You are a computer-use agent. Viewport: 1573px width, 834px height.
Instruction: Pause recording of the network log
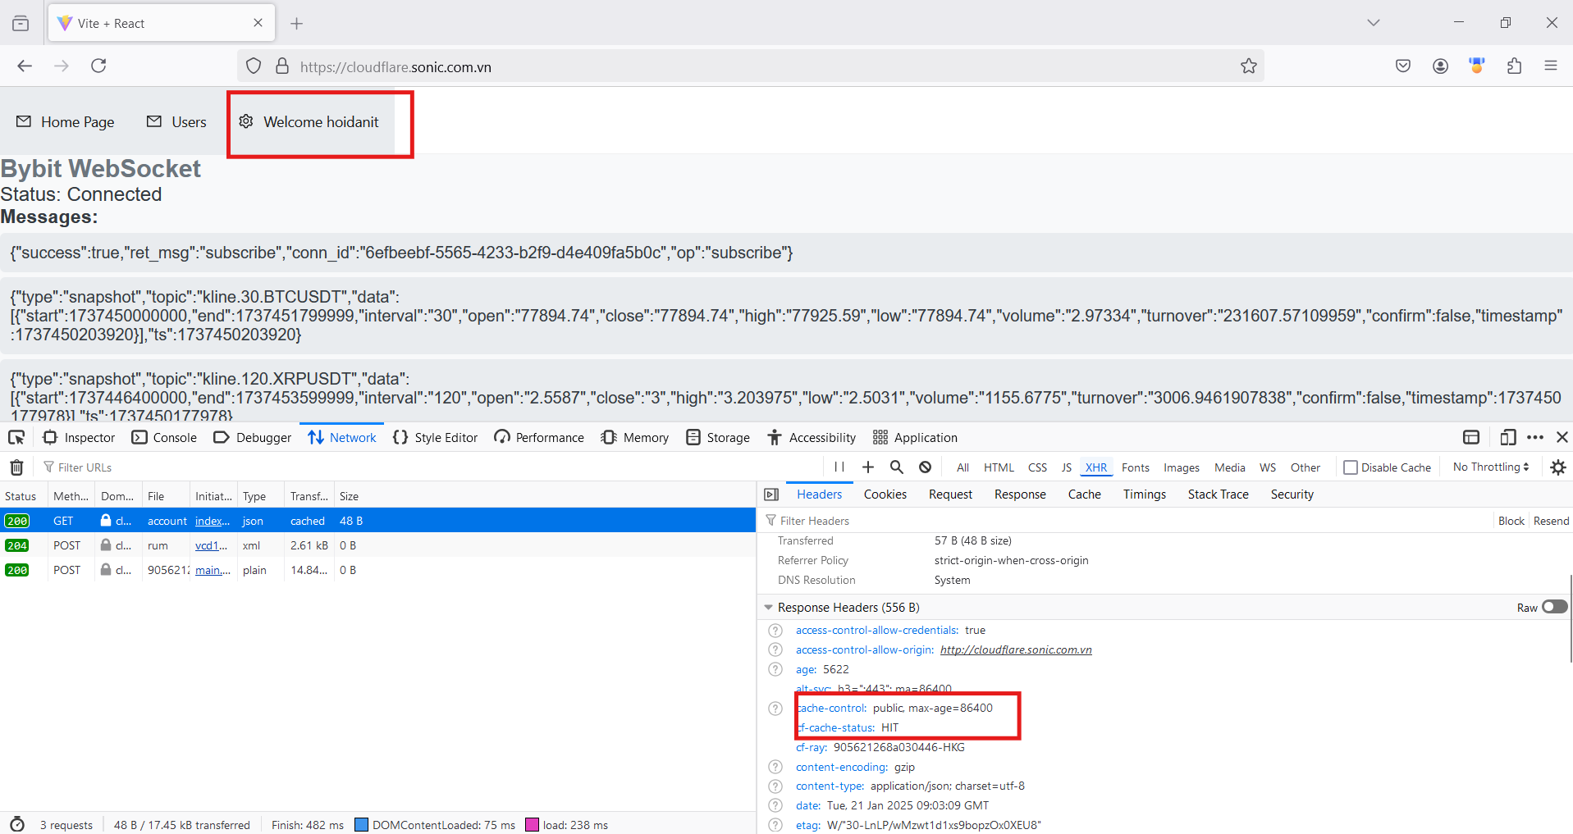pos(839,467)
